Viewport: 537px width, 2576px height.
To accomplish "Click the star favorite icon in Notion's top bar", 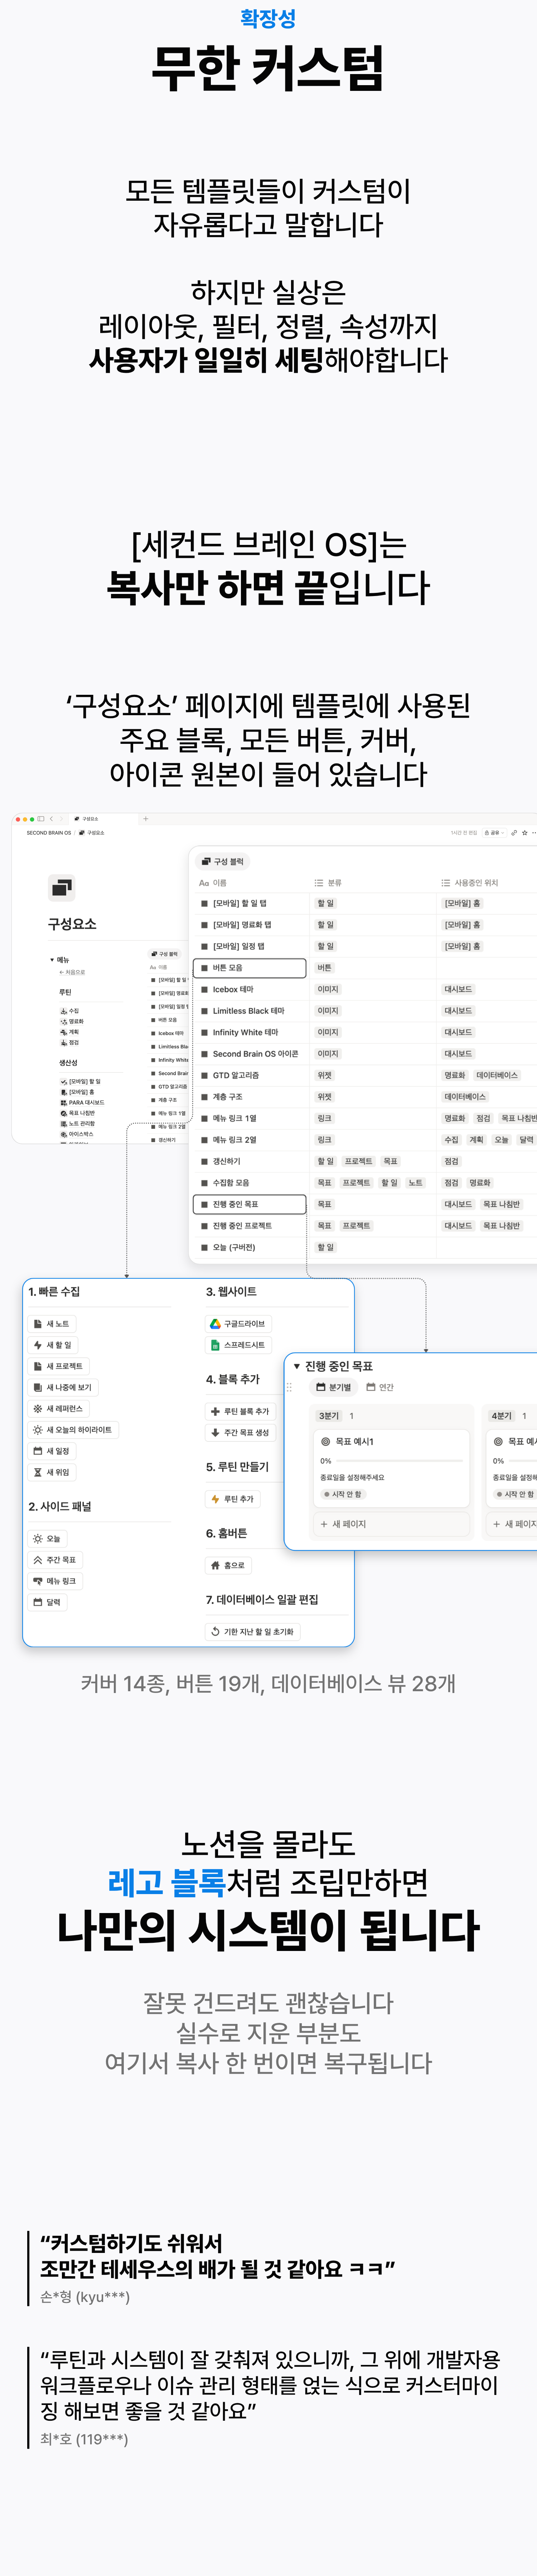I will pos(524,833).
